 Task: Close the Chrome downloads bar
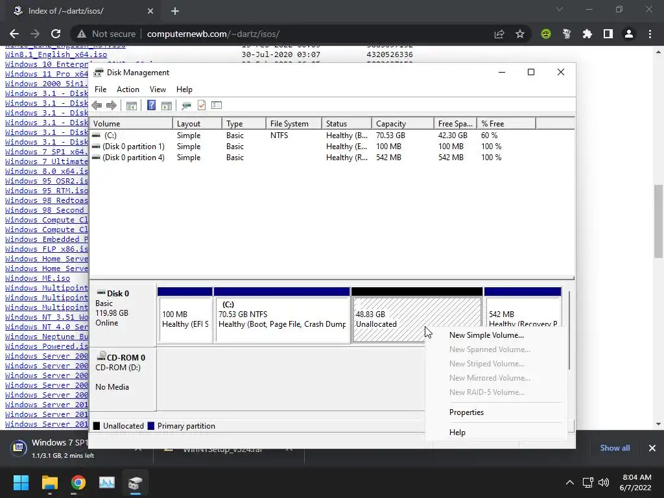point(652,447)
